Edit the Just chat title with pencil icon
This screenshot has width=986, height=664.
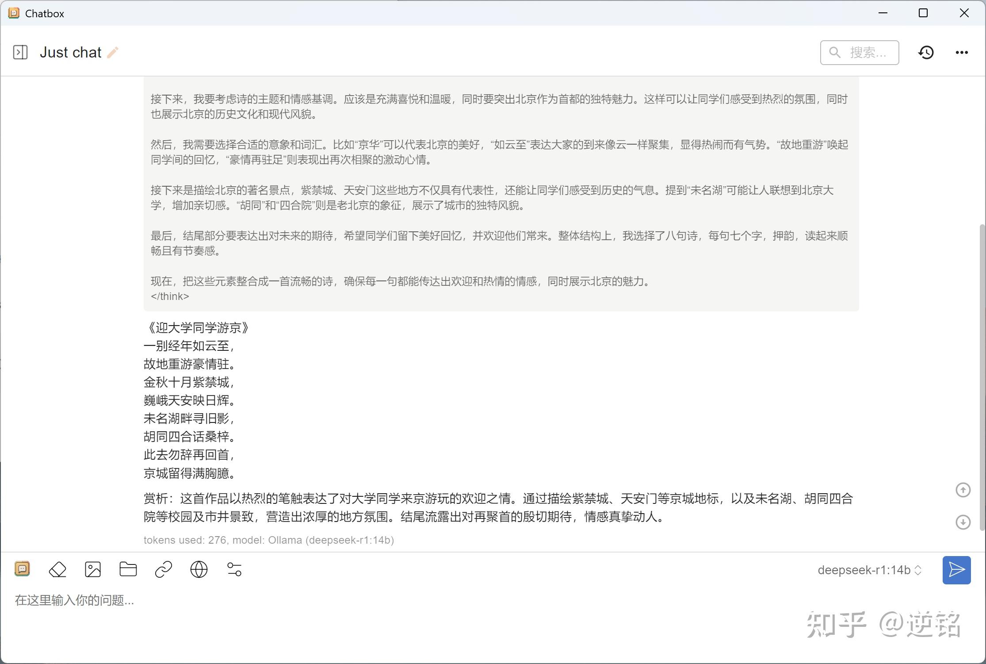(x=113, y=53)
